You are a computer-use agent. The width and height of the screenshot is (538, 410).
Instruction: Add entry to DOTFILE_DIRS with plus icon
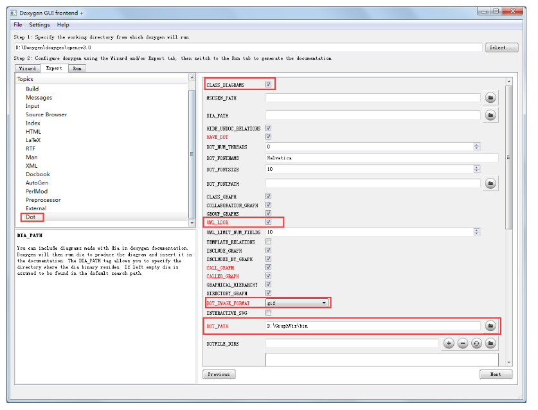pyautogui.click(x=449, y=343)
